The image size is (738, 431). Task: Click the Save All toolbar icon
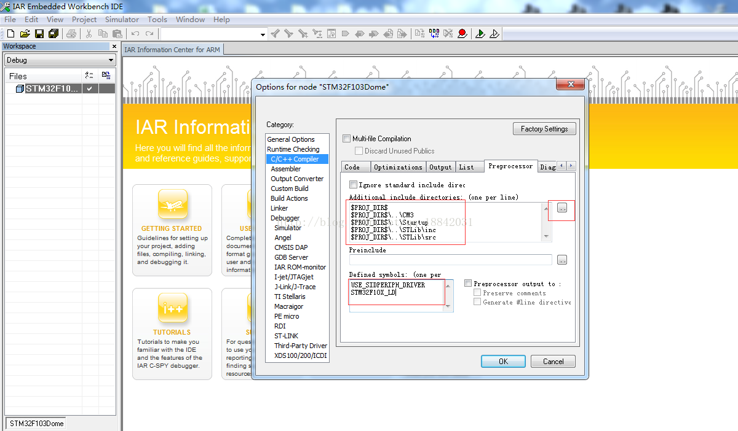pyautogui.click(x=54, y=34)
